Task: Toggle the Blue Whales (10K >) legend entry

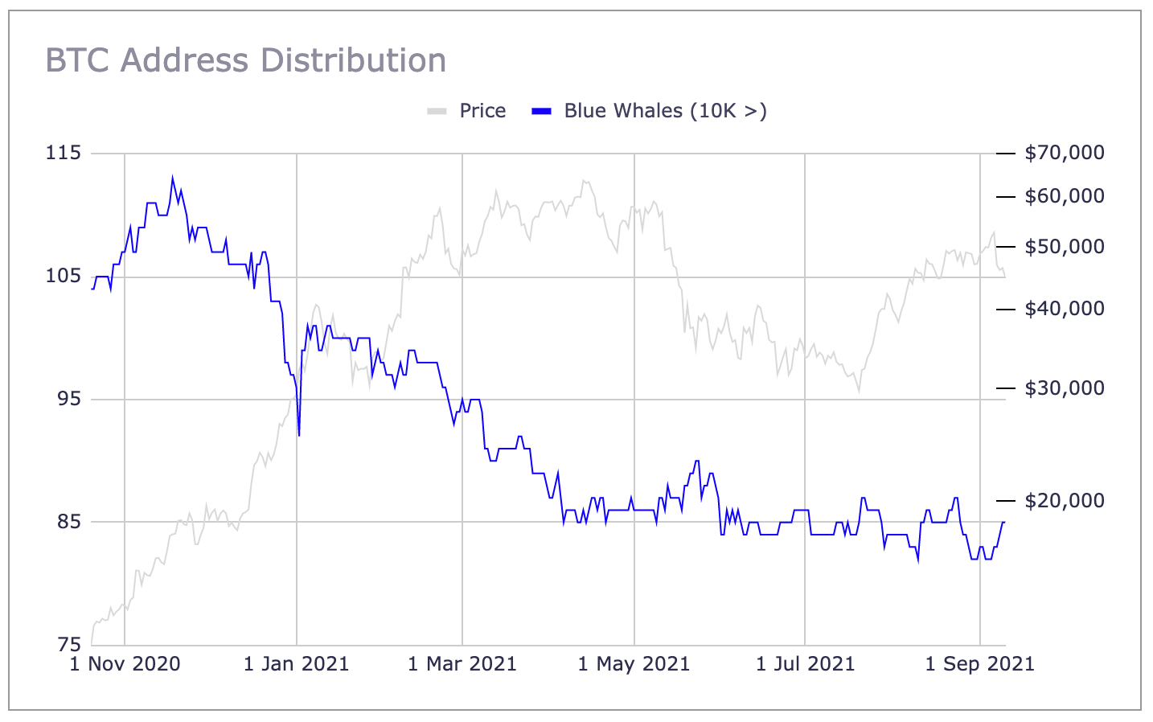Action: 649,111
